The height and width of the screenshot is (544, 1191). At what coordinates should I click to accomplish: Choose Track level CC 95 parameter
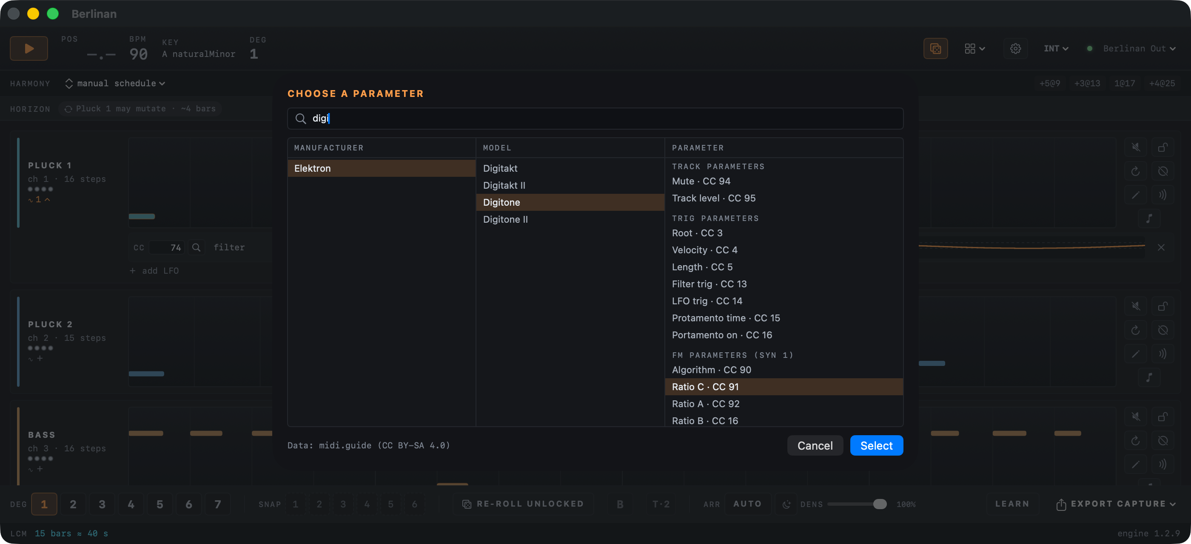coord(784,198)
